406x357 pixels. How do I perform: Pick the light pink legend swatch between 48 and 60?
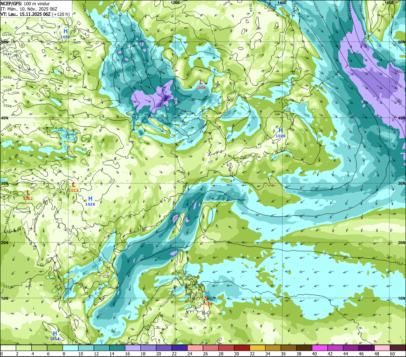coord(382,348)
